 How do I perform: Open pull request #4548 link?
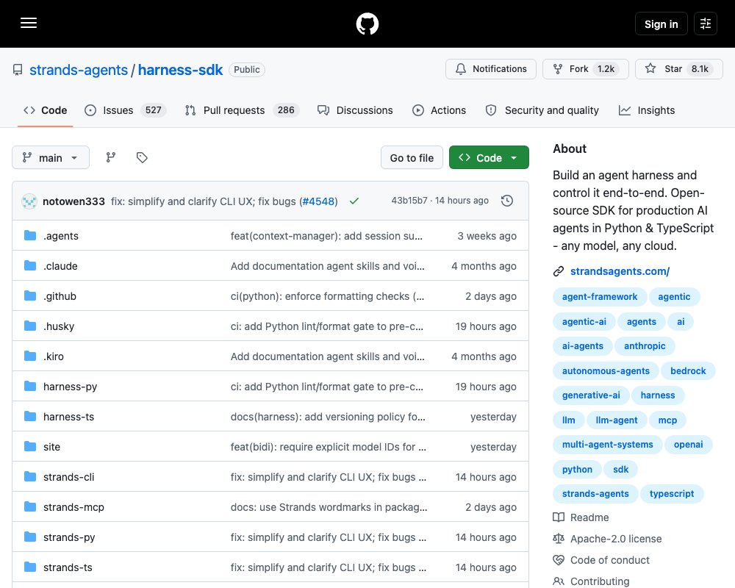click(x=318, y=201)
